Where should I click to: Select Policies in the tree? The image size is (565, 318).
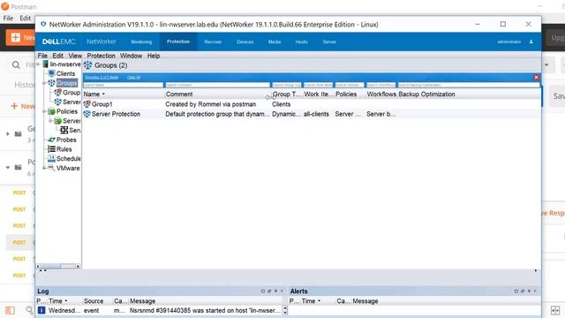[67, 111]
